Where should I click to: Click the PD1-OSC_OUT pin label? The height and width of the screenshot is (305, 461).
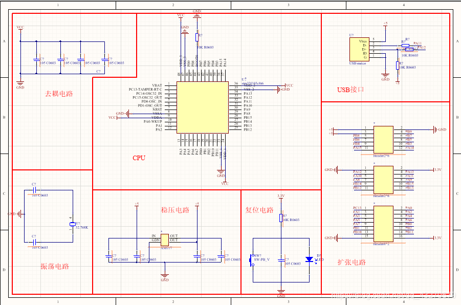(150, 105)
